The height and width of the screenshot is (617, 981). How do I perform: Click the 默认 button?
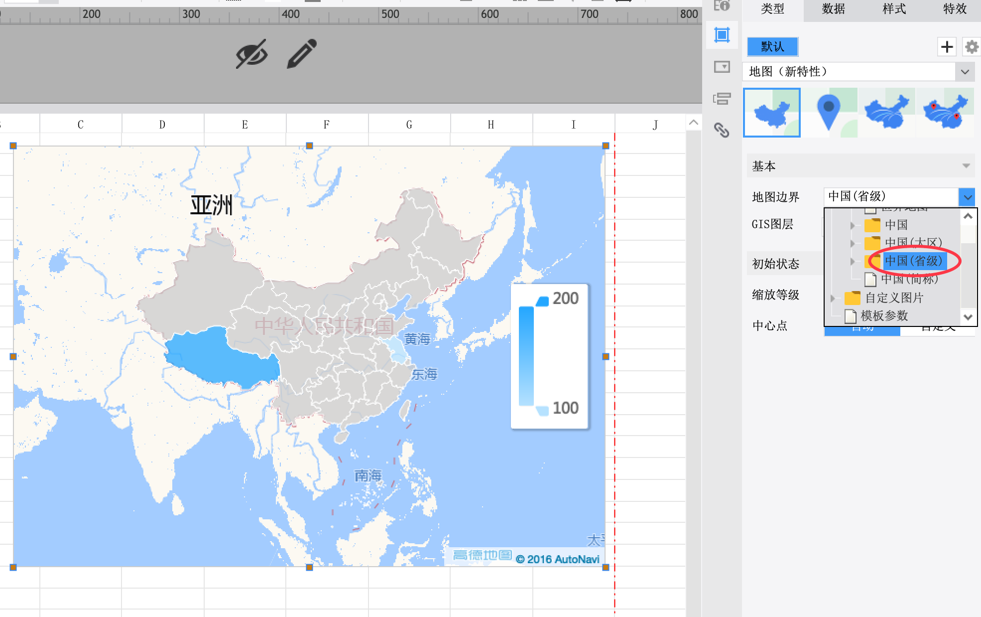click(772, 47)
